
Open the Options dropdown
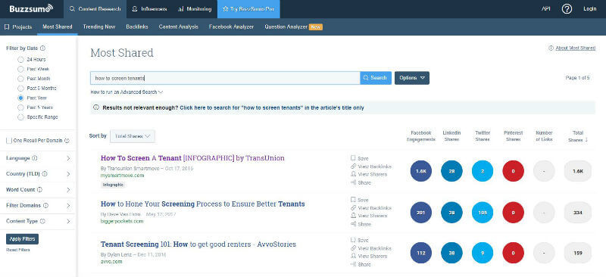click(x=412, y=78)
